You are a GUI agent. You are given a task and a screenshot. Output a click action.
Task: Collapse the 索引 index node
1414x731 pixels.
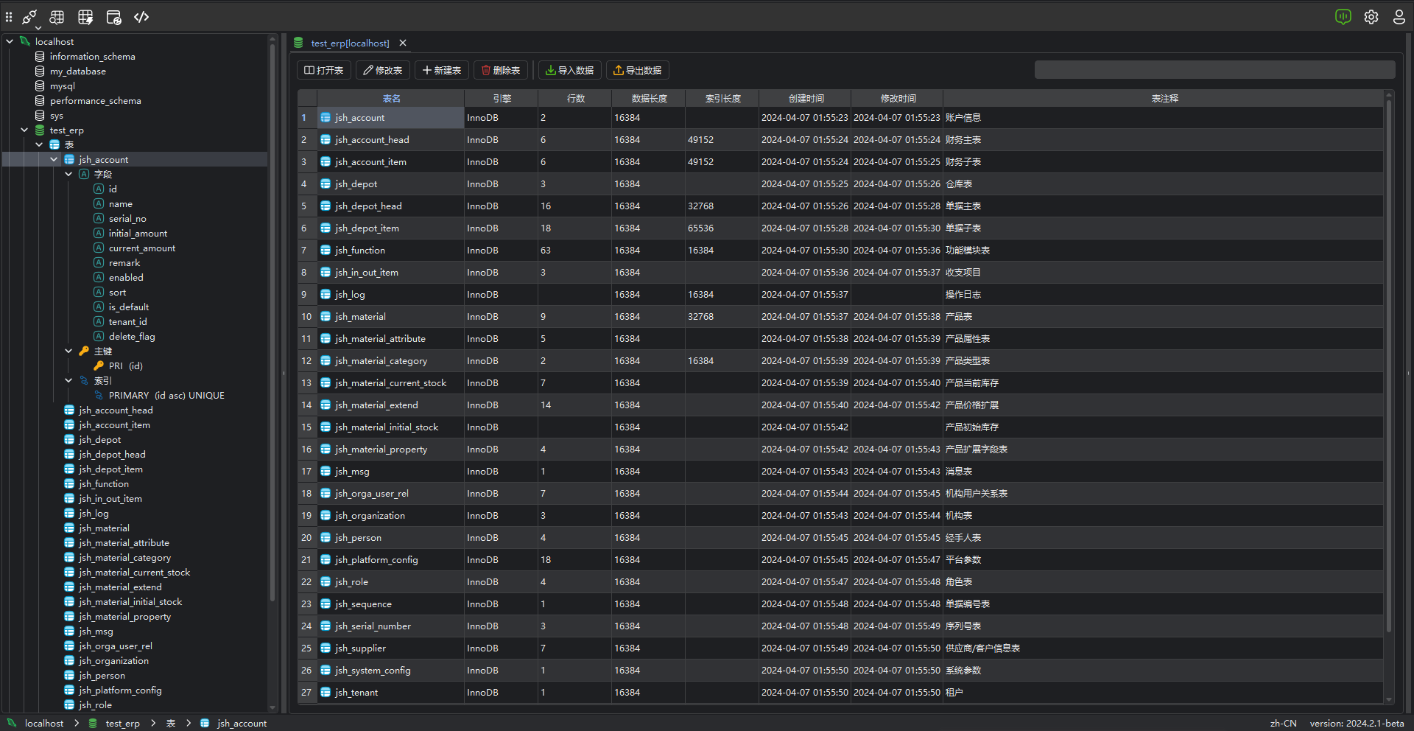[x=68, y=381]
